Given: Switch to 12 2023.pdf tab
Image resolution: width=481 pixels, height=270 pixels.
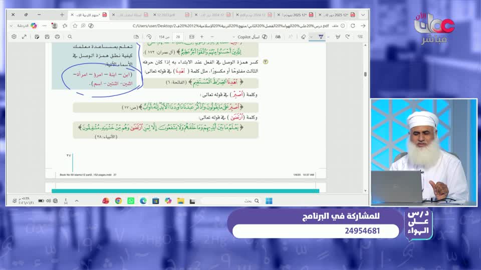Looking at the screenshot, I should pos(171,14).
